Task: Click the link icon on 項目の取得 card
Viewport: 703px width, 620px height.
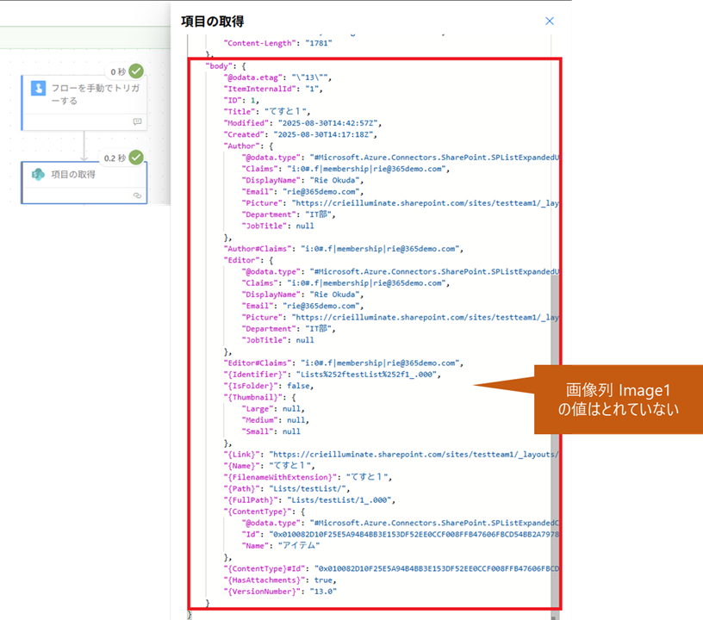Action: click(x=137, y=195)
